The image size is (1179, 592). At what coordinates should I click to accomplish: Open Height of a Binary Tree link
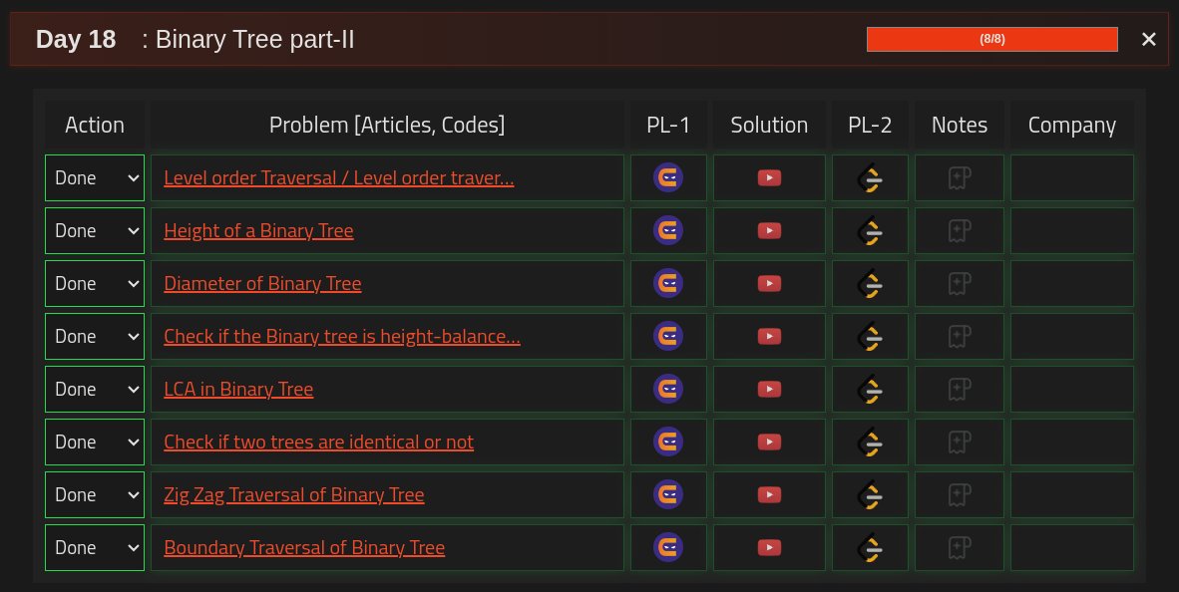point(258,230)
